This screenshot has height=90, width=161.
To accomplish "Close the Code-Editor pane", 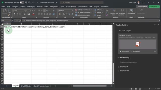I will (159, 25).
